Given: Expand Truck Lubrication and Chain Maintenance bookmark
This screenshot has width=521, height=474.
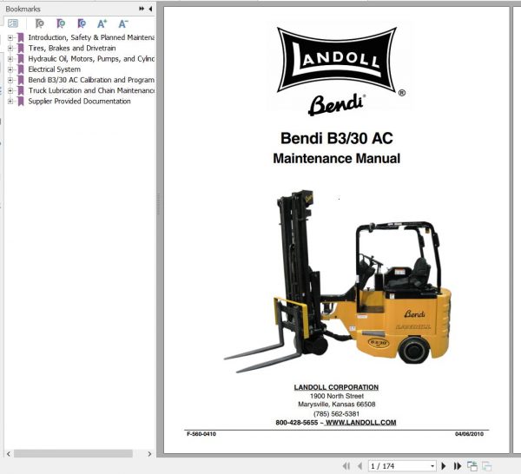Looking at the screenshot, I should coord(10,91).
